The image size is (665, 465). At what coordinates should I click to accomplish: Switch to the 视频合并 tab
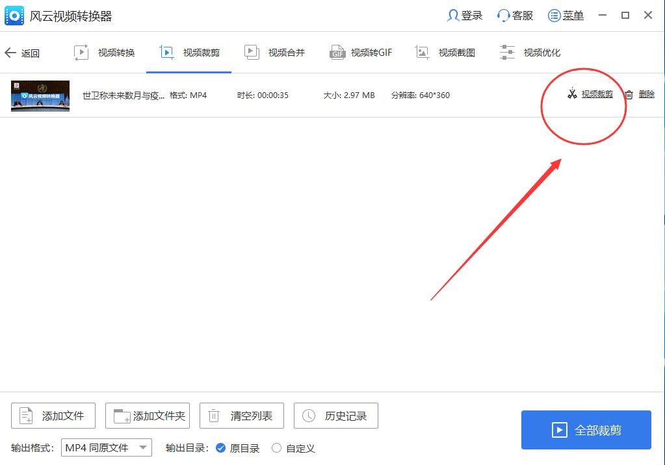click(275, 53)
